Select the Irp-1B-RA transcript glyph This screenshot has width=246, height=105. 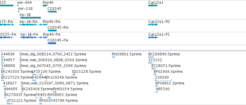(31, 25)
